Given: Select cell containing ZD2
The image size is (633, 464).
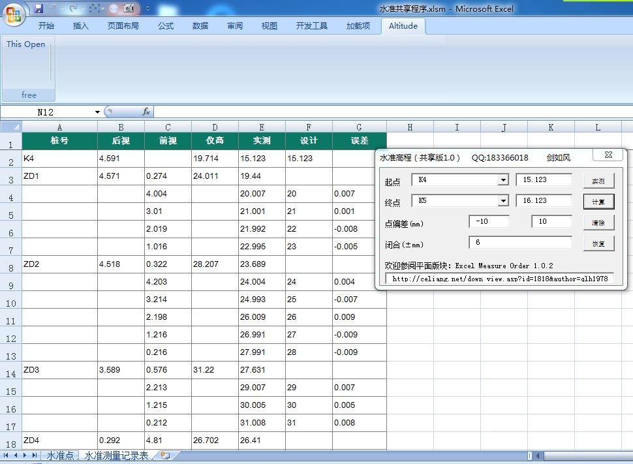Looking at the screenshot, I should click(60, 264).
